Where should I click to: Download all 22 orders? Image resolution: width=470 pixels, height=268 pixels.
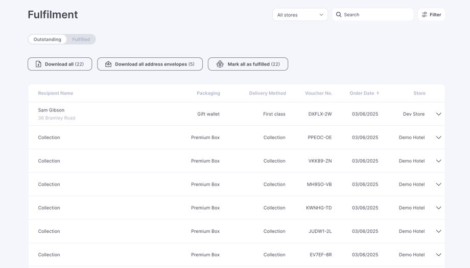point(60,64)
